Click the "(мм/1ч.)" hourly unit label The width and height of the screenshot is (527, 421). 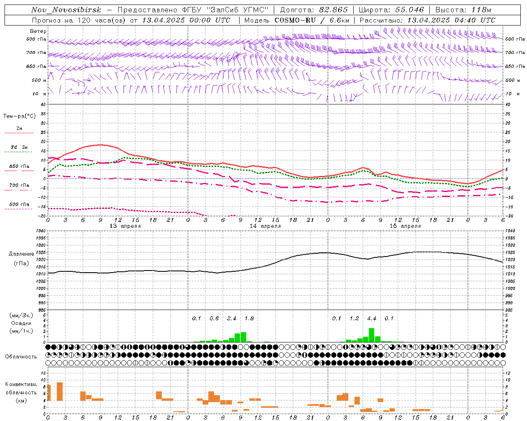click(x=21, y=331)
